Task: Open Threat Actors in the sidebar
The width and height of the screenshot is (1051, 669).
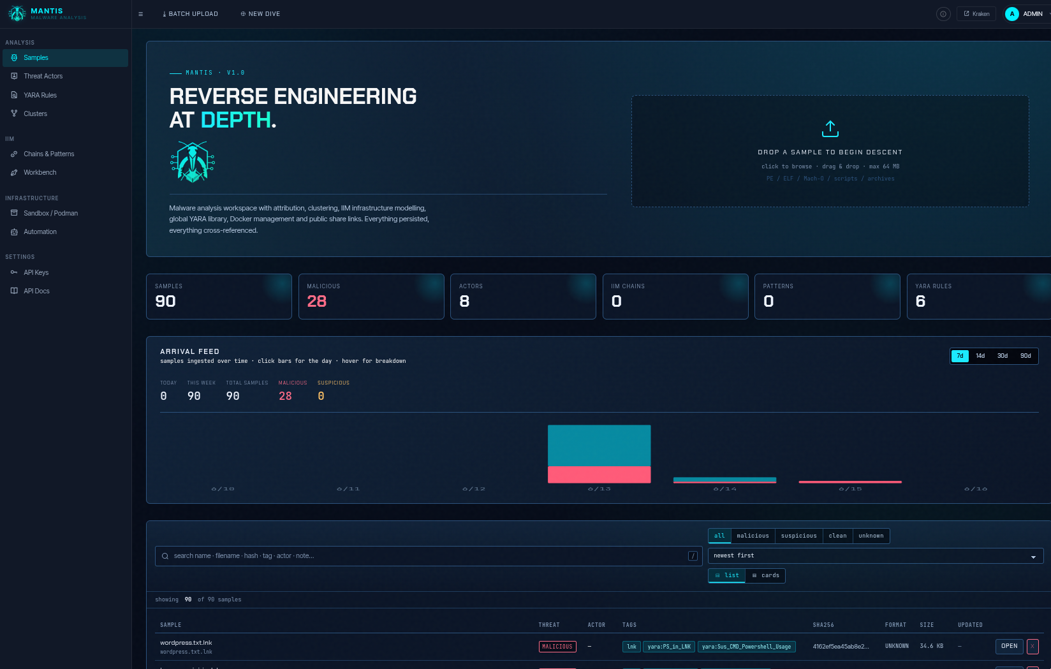Action: coord(65,77)
